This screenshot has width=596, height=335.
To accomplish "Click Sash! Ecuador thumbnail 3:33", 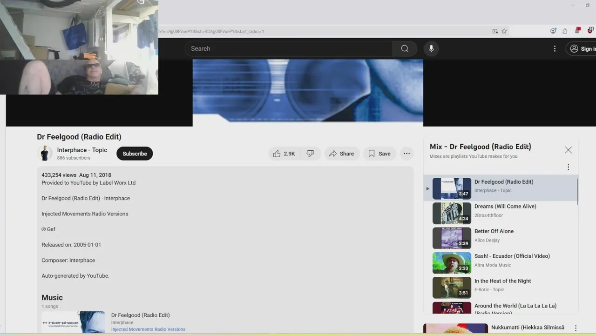I will tap(452, 263).
